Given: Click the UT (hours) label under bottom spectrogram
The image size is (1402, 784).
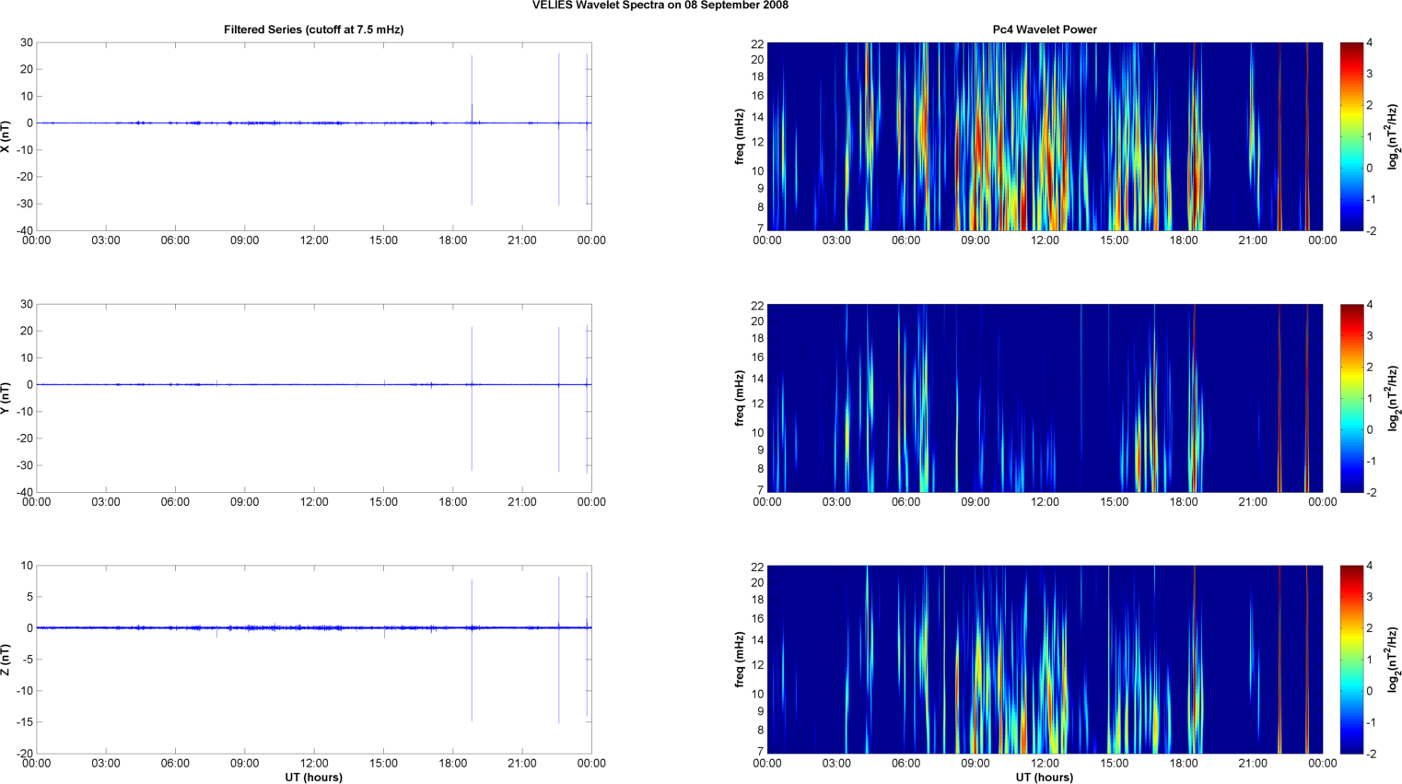Looking at the screenshot, I should coord(1044,778).
